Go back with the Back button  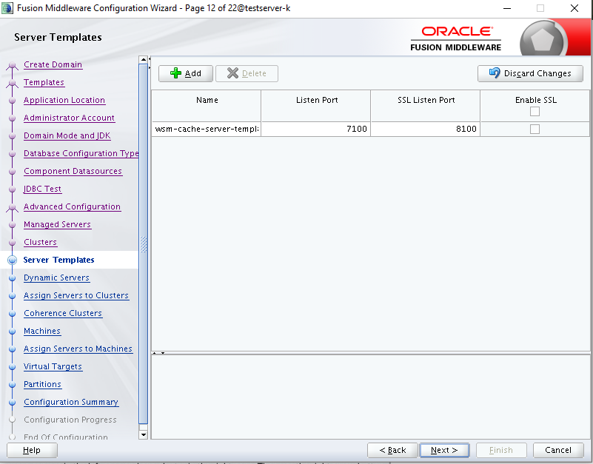[x=392, y=451]
